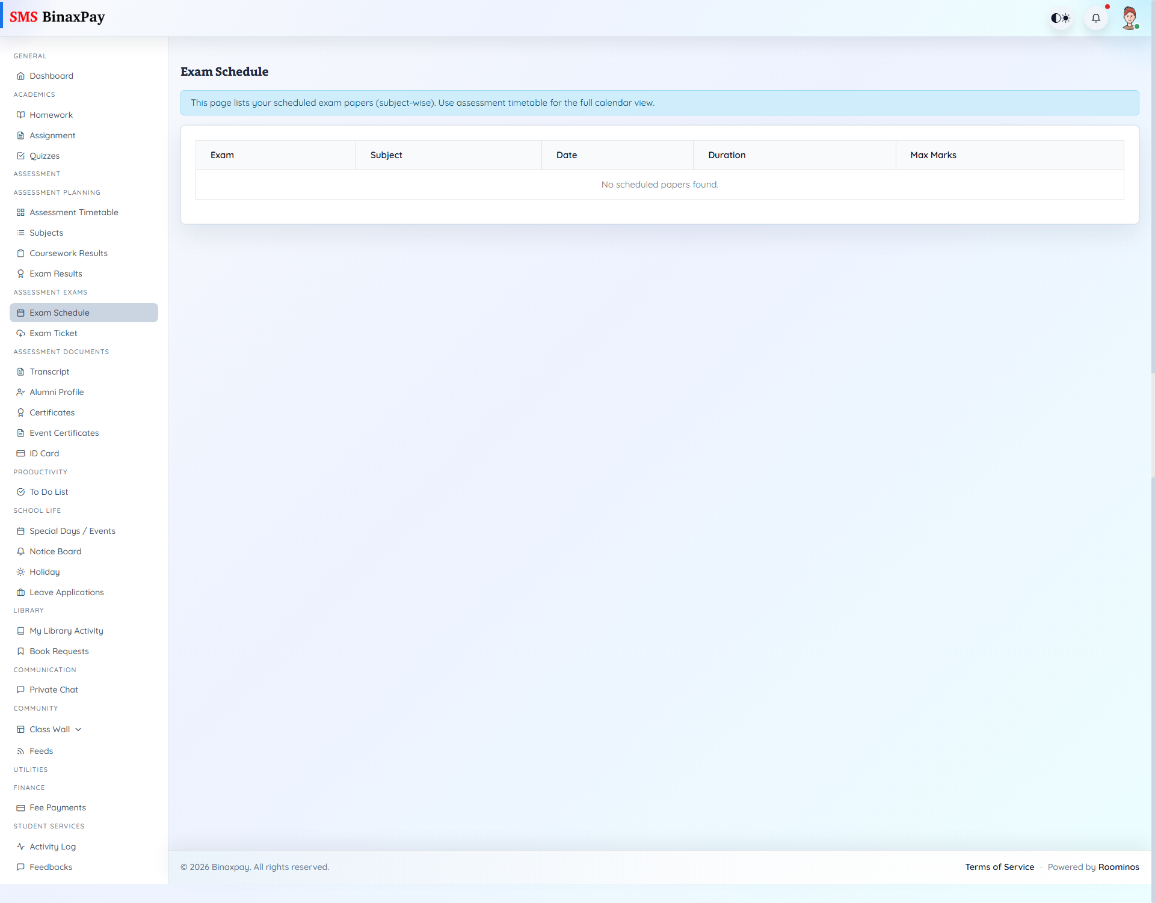Open the Fee Payments menu entry
The height and width of the screenshot is (903, 1155).
coord(57,807)
